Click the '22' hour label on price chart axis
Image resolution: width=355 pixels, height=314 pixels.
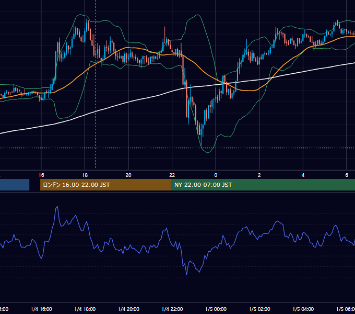coord(172,175)
